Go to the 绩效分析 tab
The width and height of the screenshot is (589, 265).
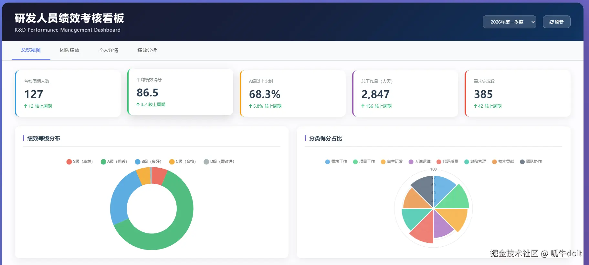(147, 50)
